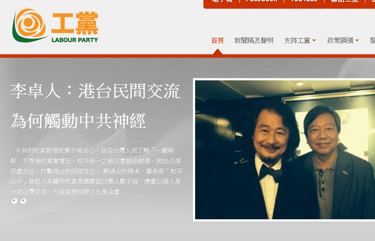Click the red triangle marker under 首頁
The image size is (375, 241).
(218, 52)
